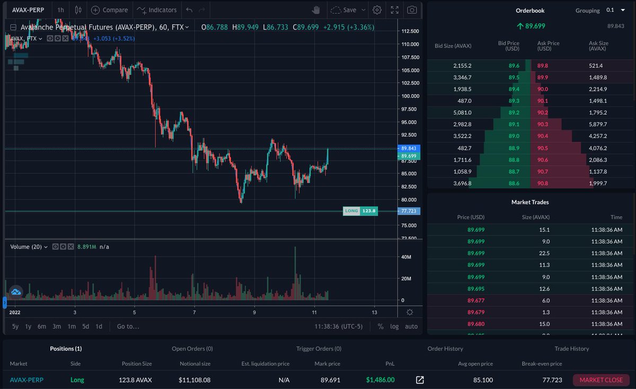Image resolution: width=636 pixels, height=389 pixels.
Task: Open the Trade History tab
Action: pyautogui.click(x=572, y=349)
